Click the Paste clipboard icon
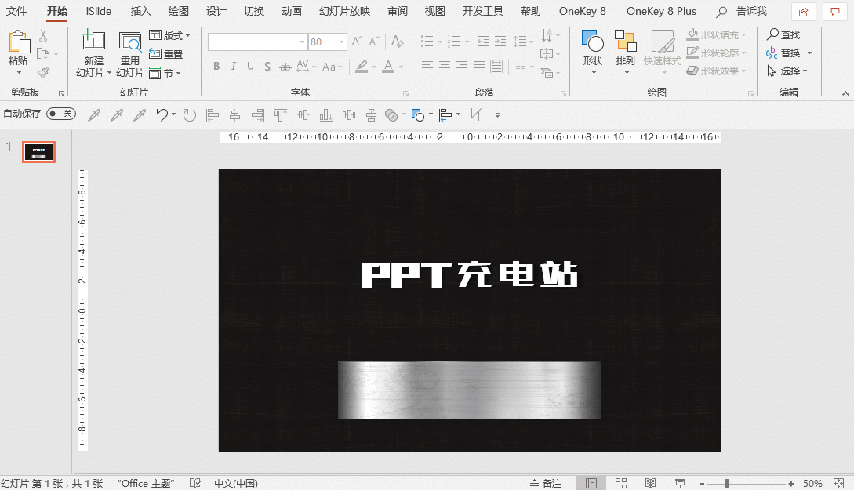This screenshot has width=854, height=490. tap(19, 42)
